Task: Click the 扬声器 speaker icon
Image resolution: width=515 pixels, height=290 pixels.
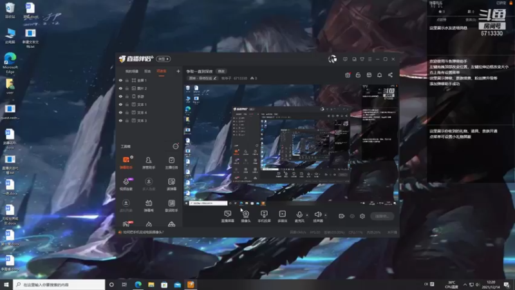Action: click(317, 215)
